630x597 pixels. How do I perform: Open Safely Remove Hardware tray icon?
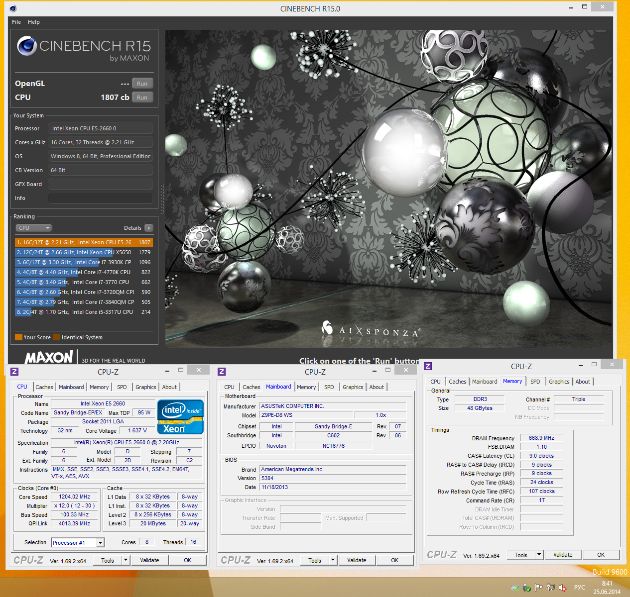(x=527, y=588)
